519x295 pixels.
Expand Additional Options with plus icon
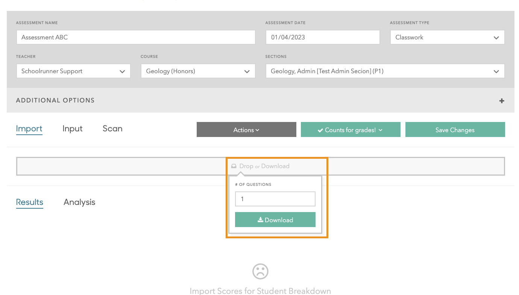click(501, 101)
